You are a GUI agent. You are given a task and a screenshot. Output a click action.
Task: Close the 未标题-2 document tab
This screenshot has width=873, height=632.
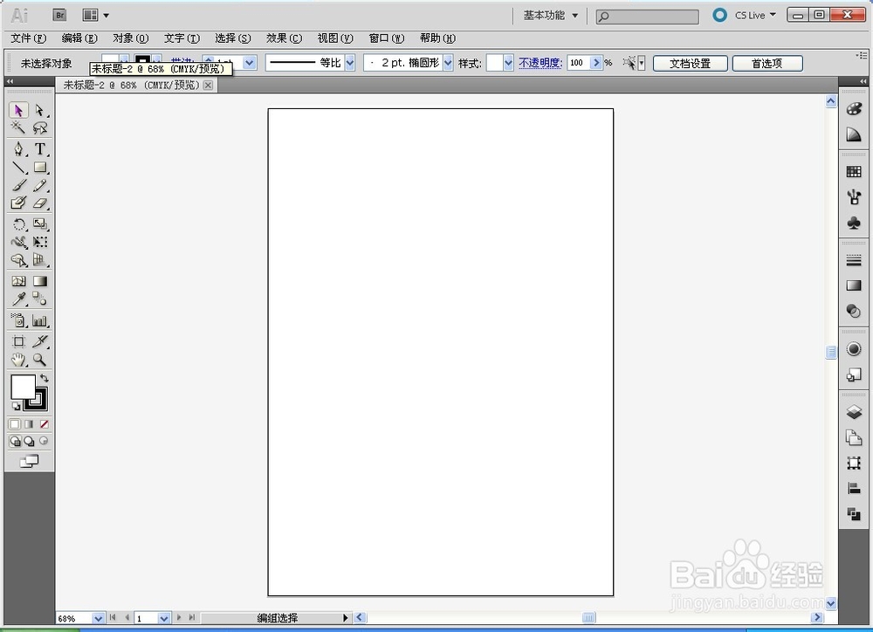pyautogui.click(x=208, y=86)
